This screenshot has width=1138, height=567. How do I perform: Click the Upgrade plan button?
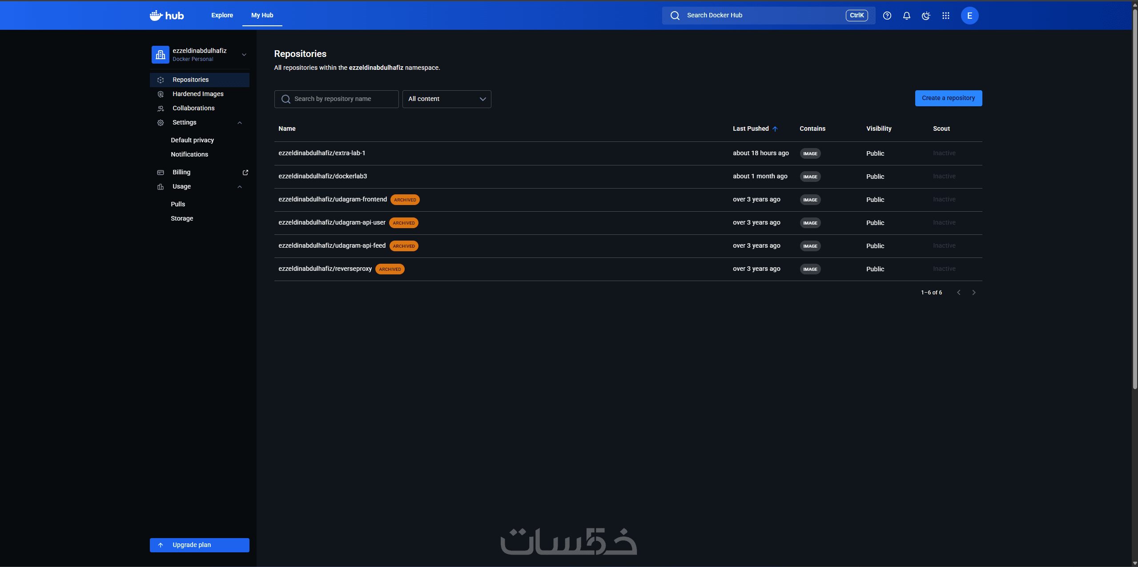tap(199, 545)
